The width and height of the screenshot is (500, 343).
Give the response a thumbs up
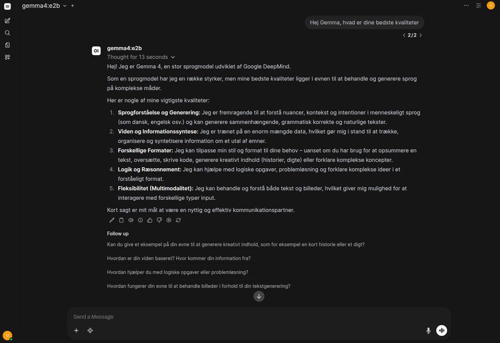point(150,220)
